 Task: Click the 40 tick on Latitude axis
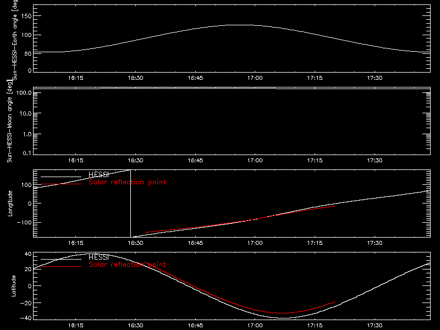(x=29, y=254)
